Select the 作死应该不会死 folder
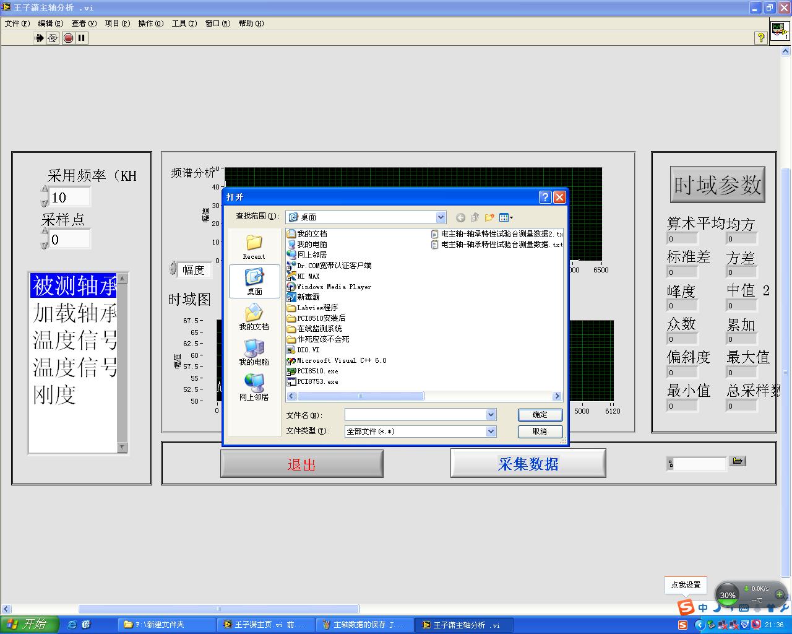The width and height of the screenshot is (792, 634). 318,339
